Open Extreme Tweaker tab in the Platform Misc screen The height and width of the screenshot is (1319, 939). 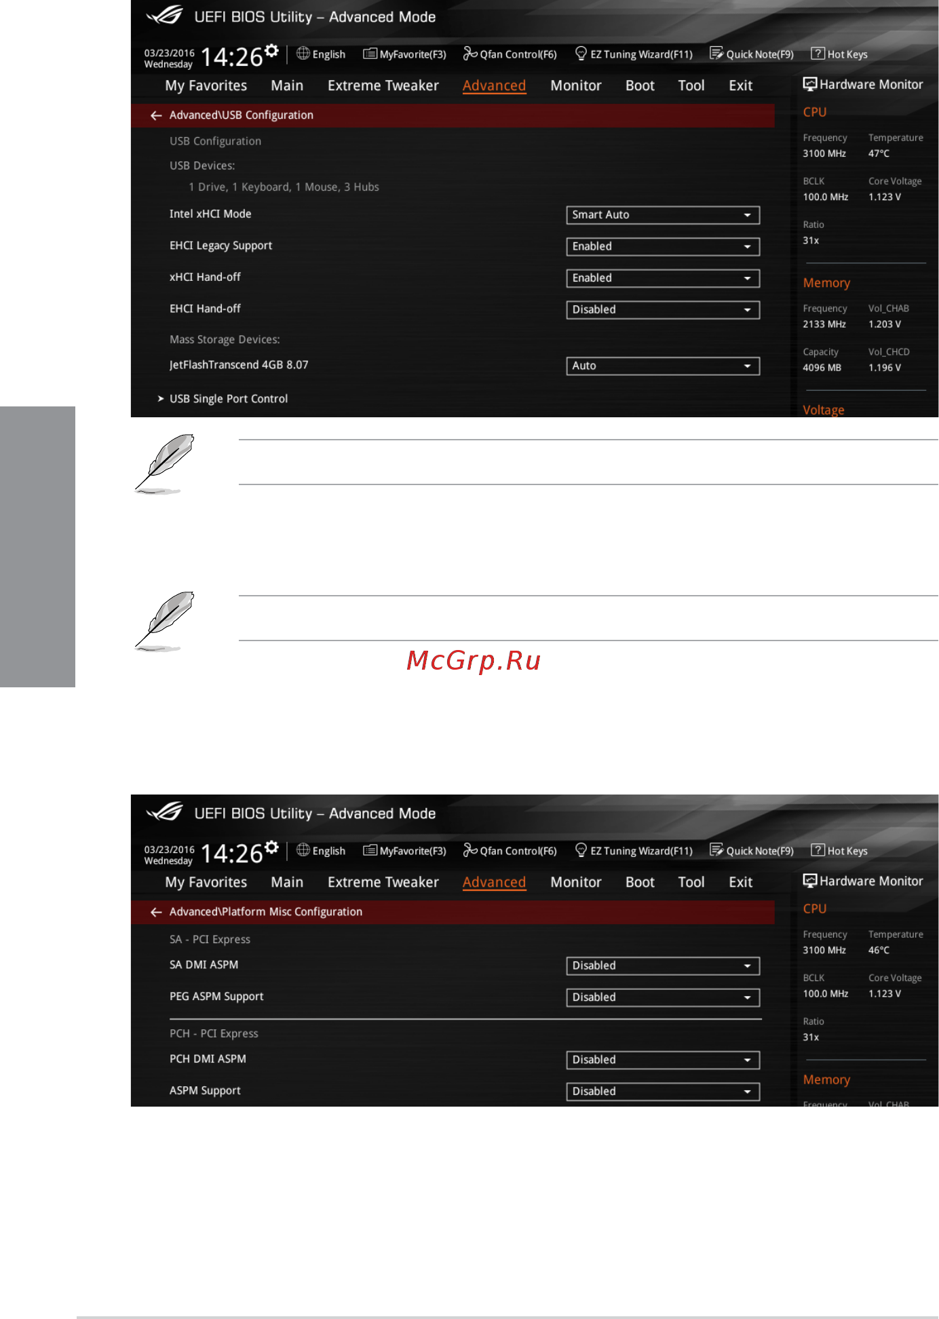click(383, 882)
